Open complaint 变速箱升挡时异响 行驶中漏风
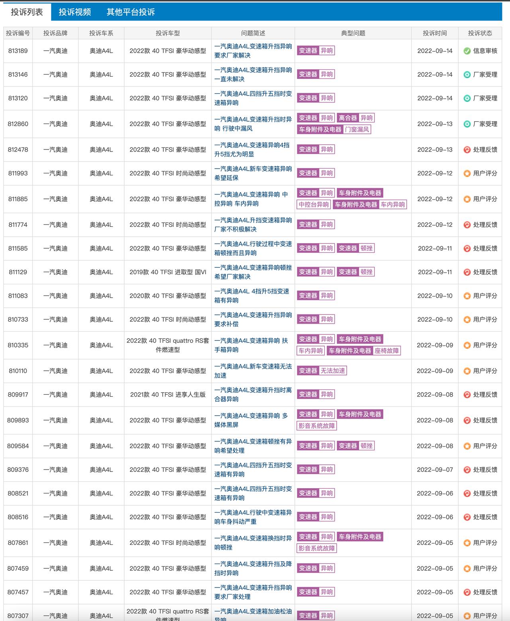The width and height of the screenshot is (510, 621). tap(253, 124)
